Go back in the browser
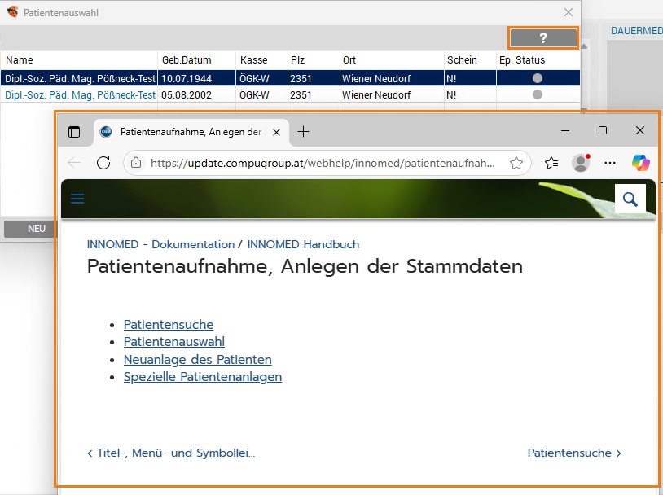Screen dimensions: 663x495 74,163
